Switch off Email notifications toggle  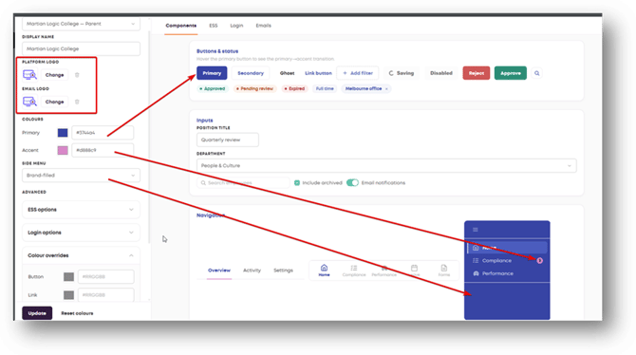tap(352, 182)
